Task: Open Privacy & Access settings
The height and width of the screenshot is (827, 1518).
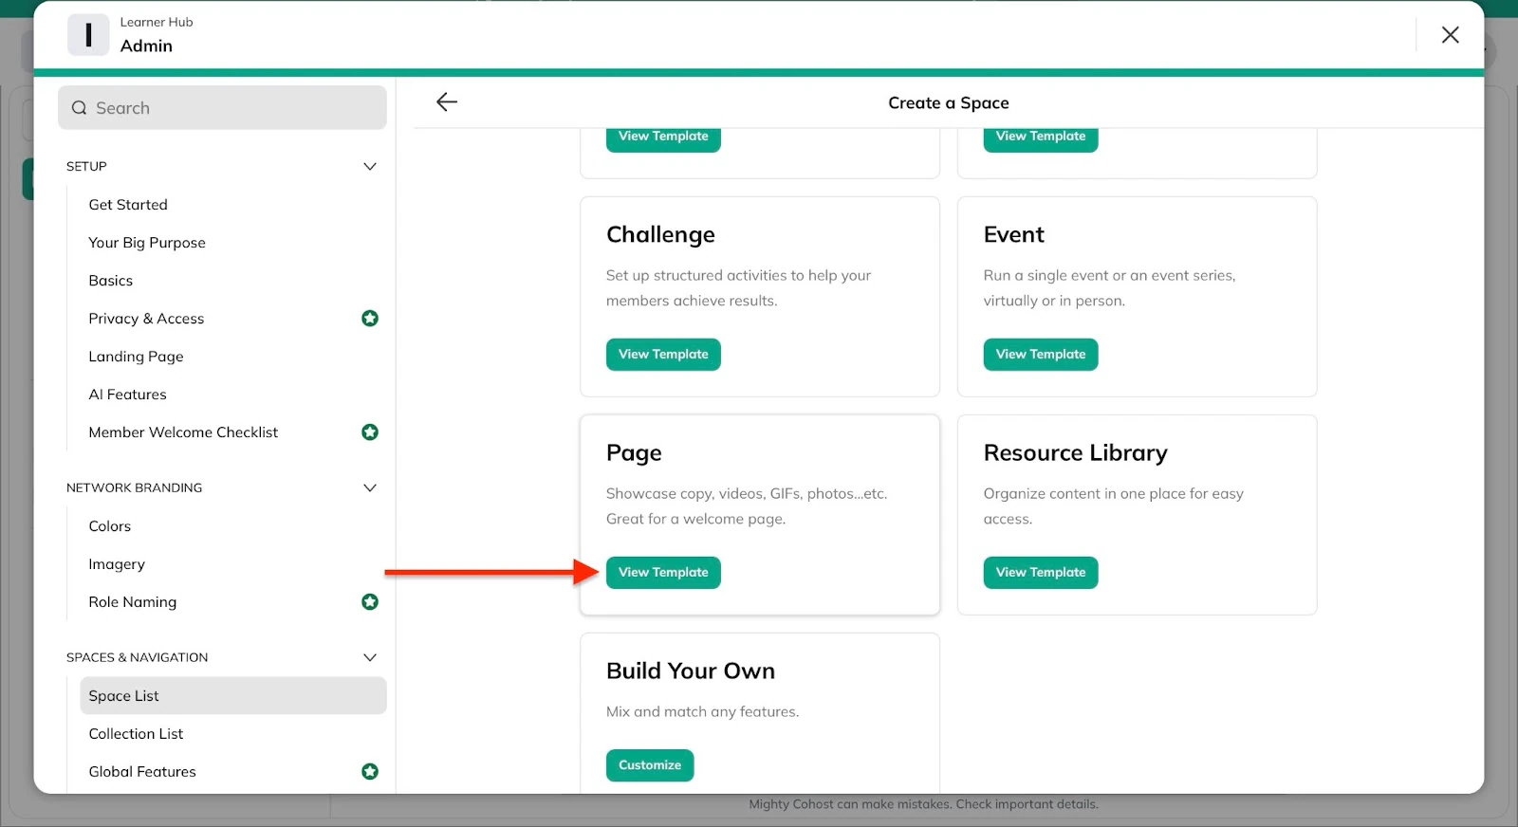Action: coord(146,319)
